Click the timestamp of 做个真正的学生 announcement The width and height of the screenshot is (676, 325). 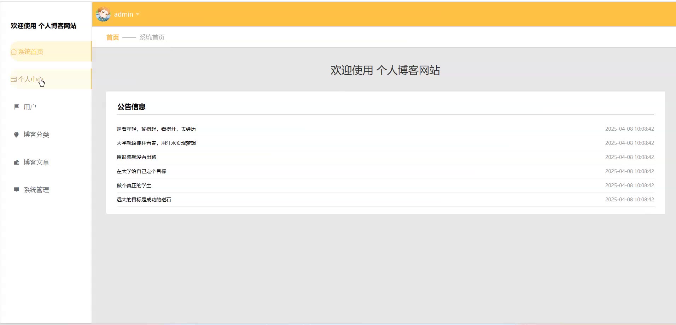pos(630,185)
